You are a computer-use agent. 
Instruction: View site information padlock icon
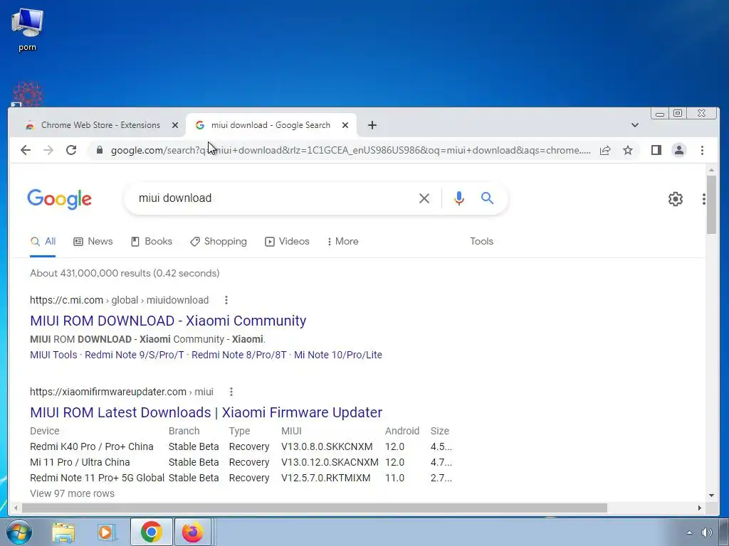coord(99,150)
